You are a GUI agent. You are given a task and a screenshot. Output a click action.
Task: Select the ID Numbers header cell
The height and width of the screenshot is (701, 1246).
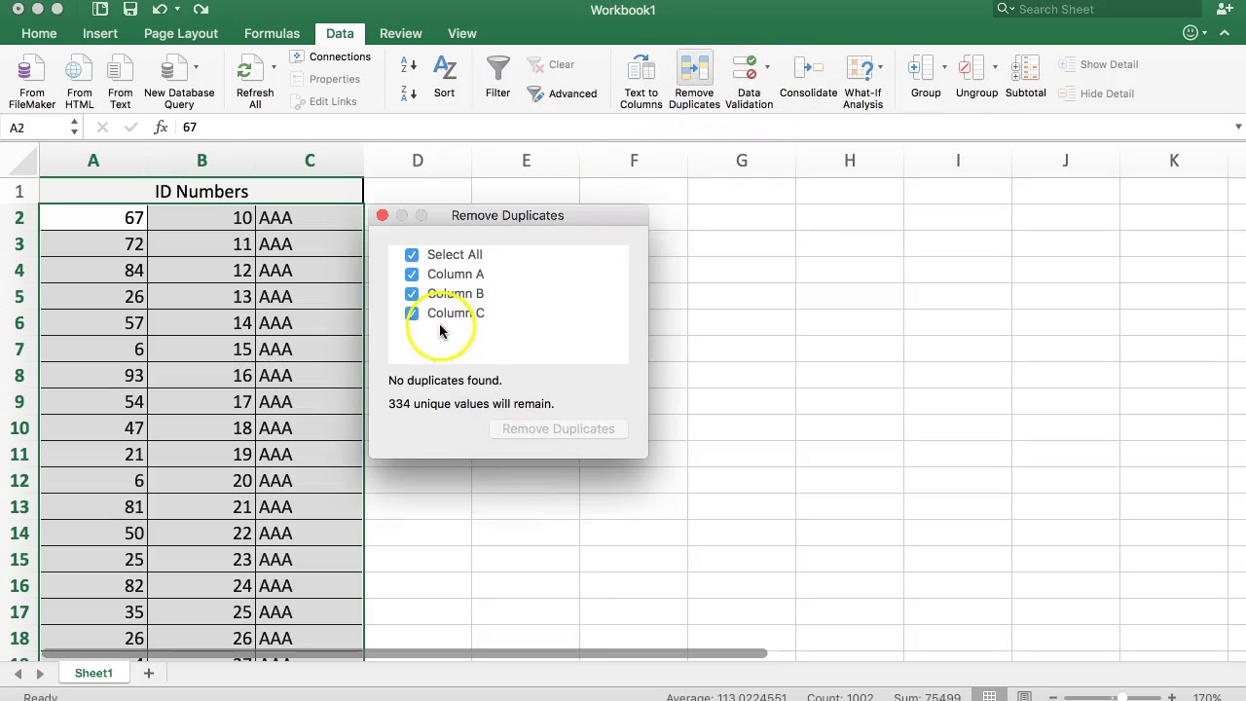tap(202, 192)
